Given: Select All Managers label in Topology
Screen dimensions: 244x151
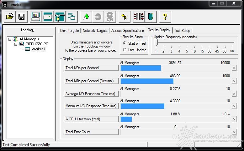Looking at the screenshot, I should tap(29, 39).
